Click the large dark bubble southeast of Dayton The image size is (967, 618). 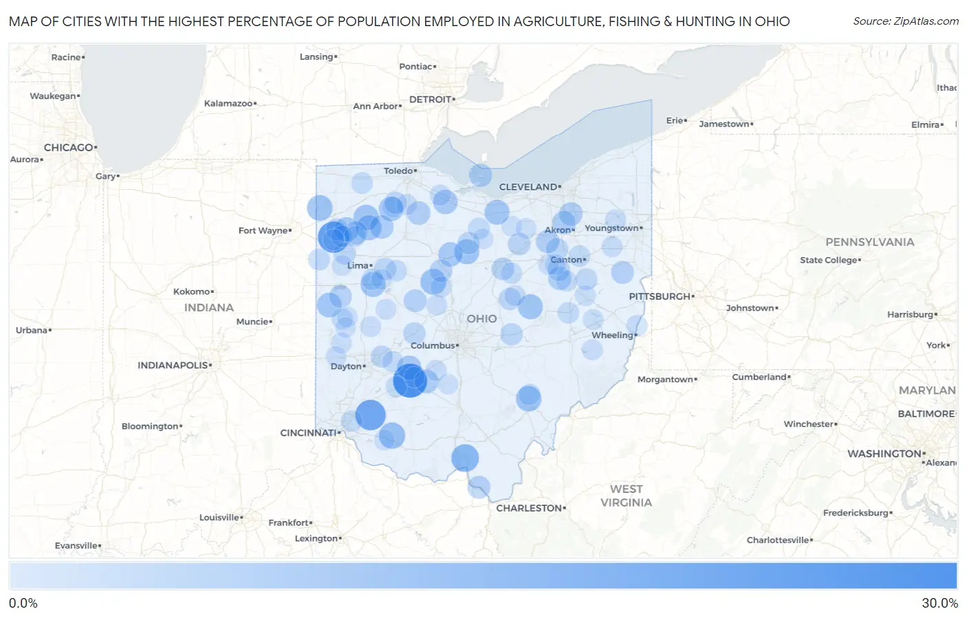pos(410,381)
